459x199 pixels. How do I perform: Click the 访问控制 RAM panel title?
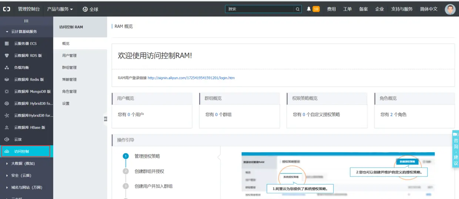pyautogui.click(x=71, y=27)
